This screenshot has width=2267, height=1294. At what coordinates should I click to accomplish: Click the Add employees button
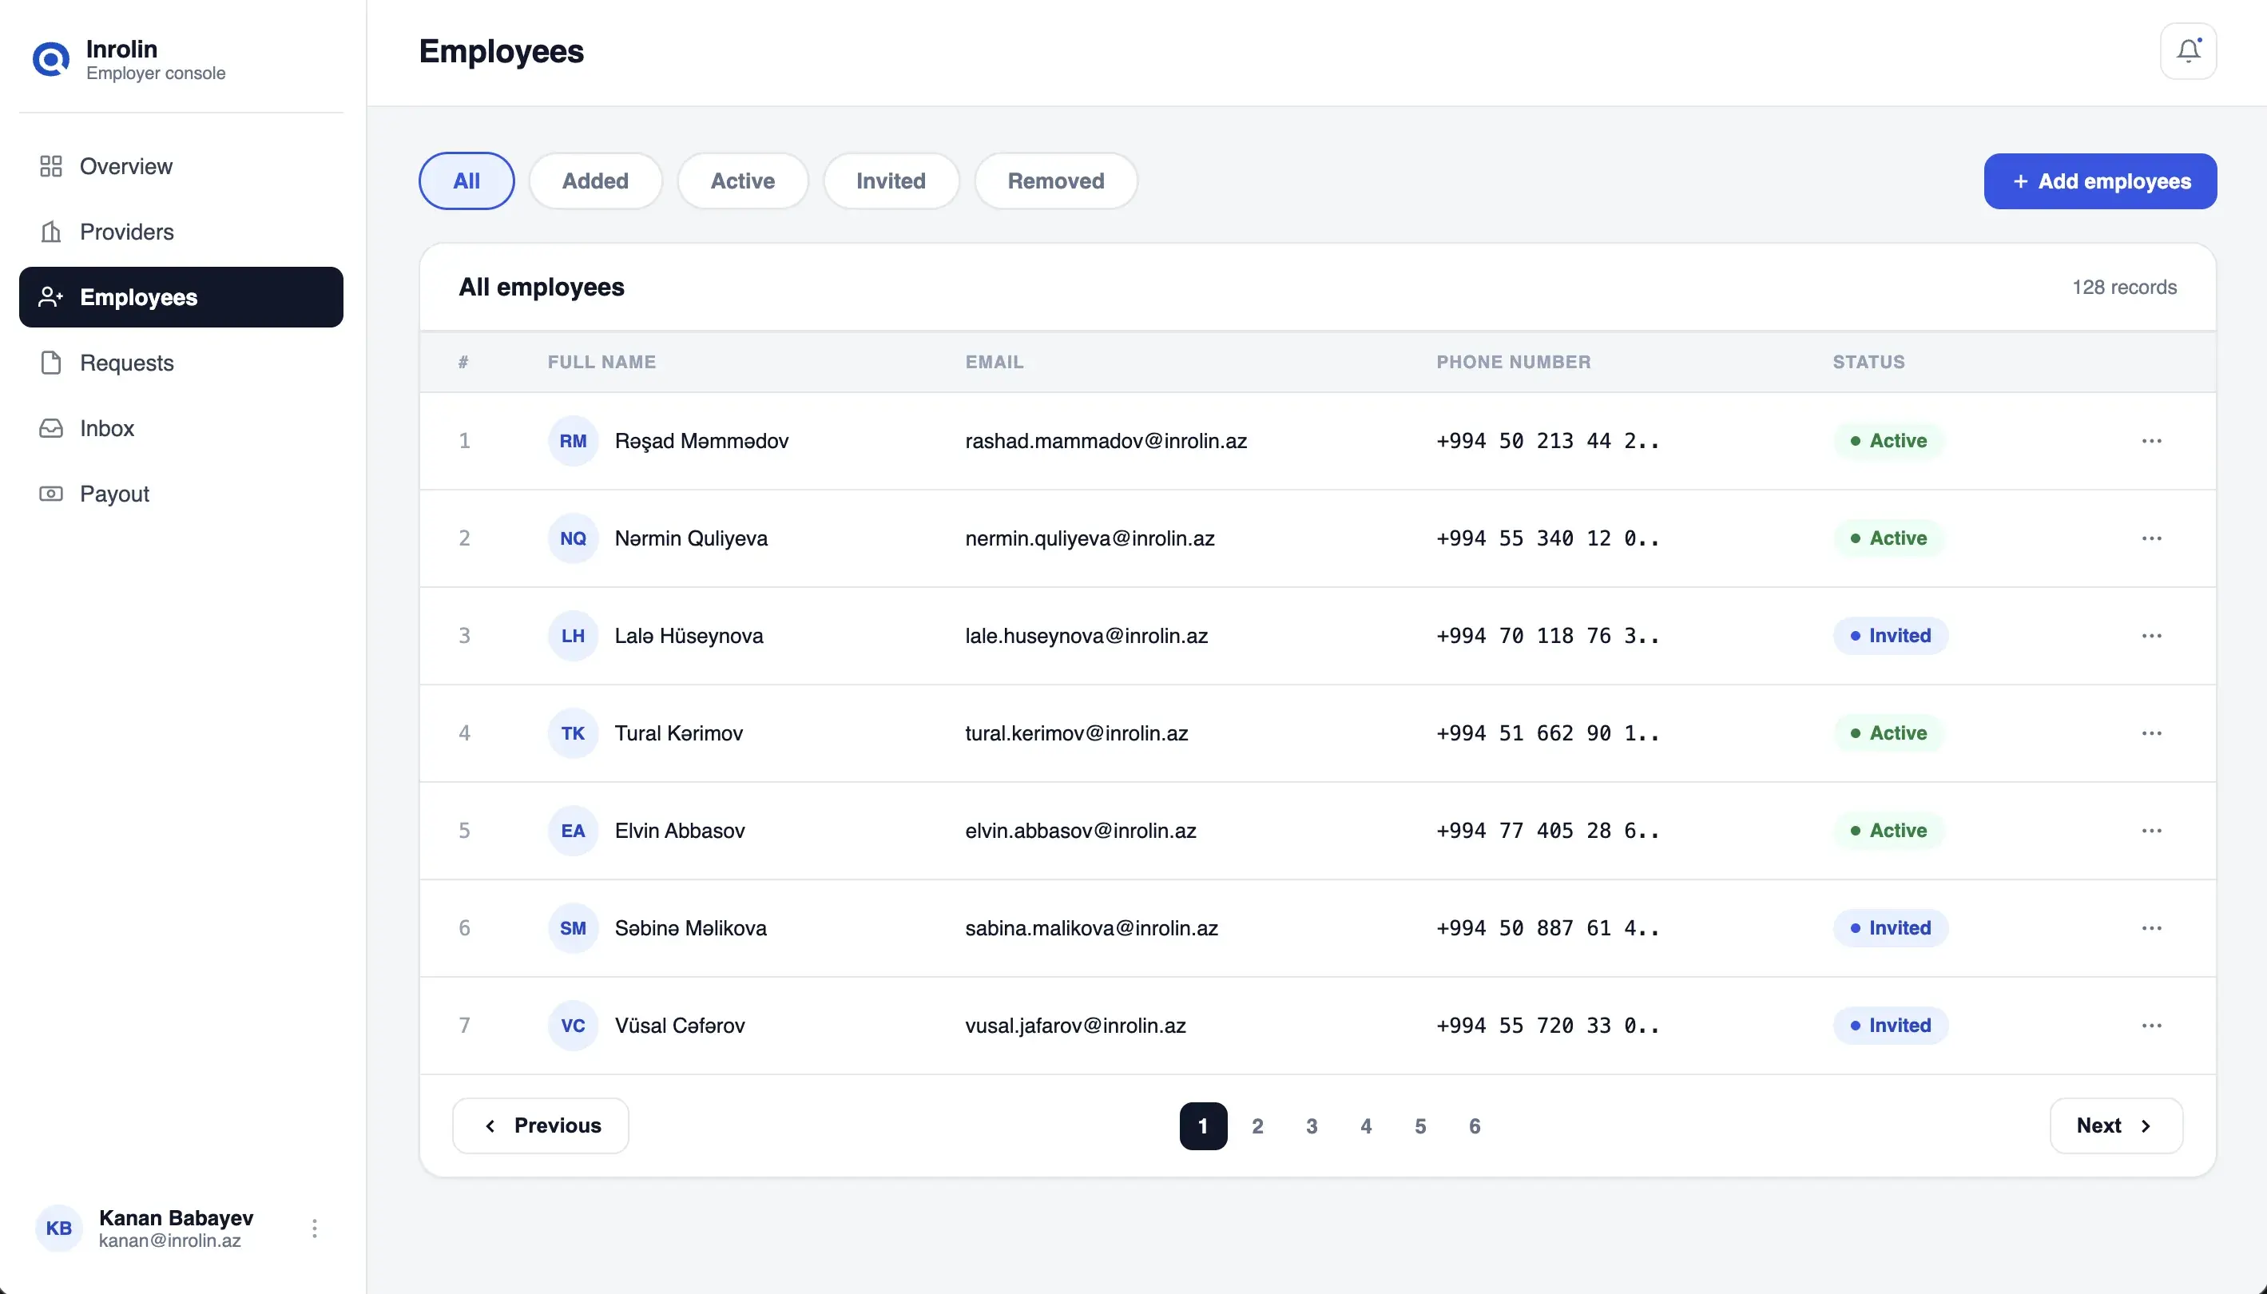(2100, 181)
